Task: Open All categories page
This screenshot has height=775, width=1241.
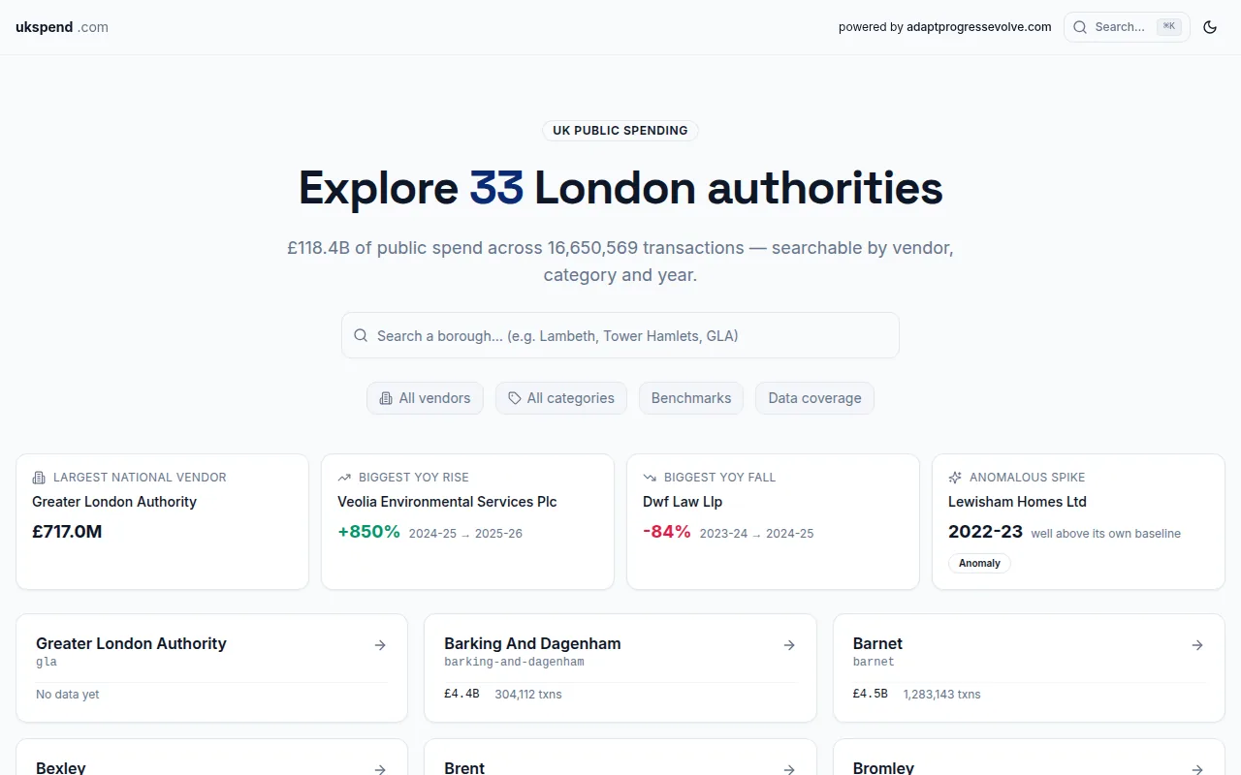Action: (561, 398)
